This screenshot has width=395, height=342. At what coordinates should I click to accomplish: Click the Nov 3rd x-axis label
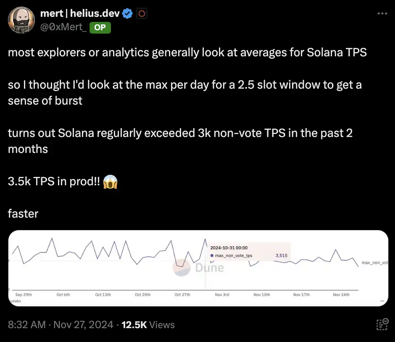pos(222,295)
